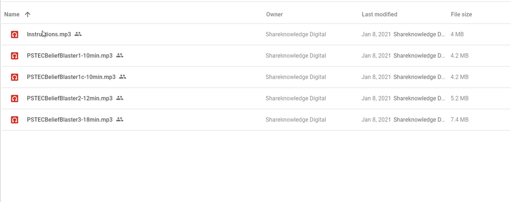Click the PSTECBeliefBlaster1c-10min.mp3 audio icon
This screenshot has width=511, height=202.
14,77
